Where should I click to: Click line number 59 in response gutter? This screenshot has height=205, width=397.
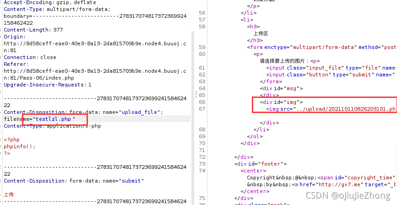coord(202,47)
